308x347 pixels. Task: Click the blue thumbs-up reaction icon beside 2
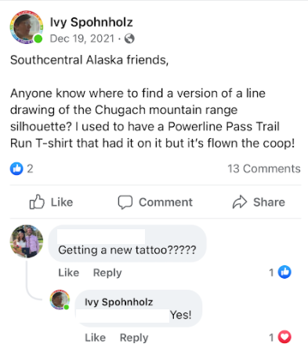click(16, 169)
